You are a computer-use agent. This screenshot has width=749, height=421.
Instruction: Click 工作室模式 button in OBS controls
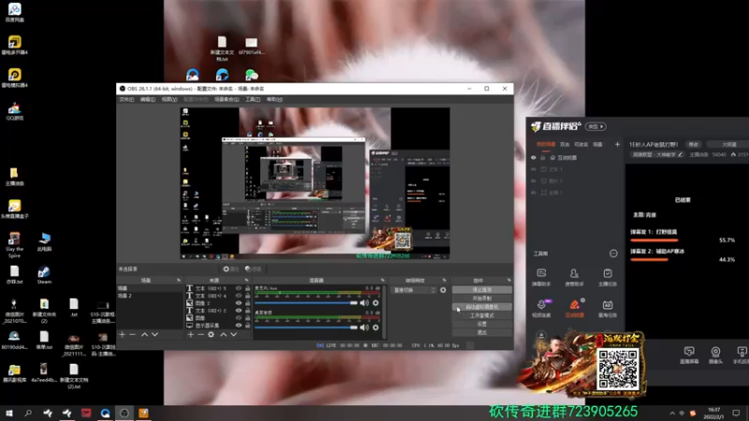coord(481,315)
